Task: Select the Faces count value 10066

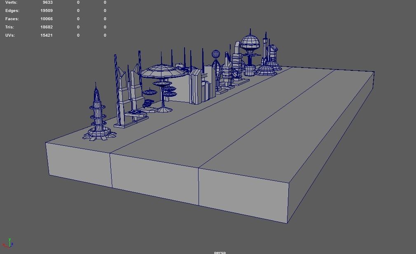Action: (x=47, y=19)
